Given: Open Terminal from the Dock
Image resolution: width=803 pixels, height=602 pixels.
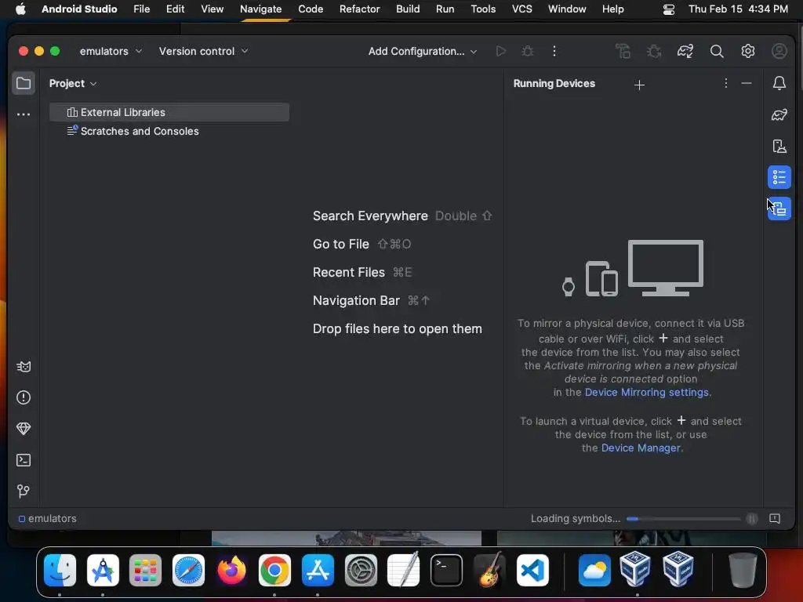Looking at the screenshot, I should (x=446, y=570).
